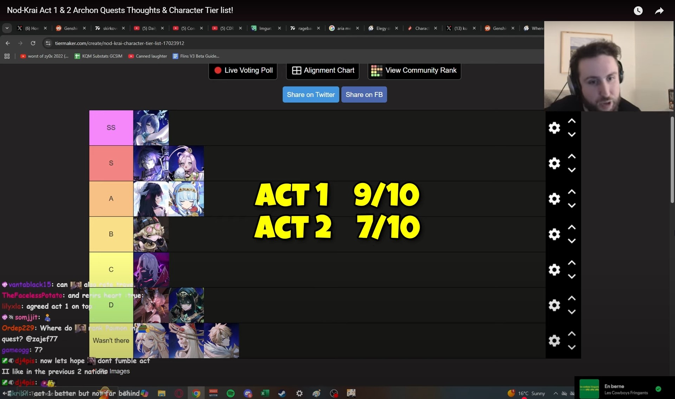The height and width of the screenshot is (399, 675).
Task: Open settings gear for A tier row
Action: pyautogui.click(x=554, y=199)
